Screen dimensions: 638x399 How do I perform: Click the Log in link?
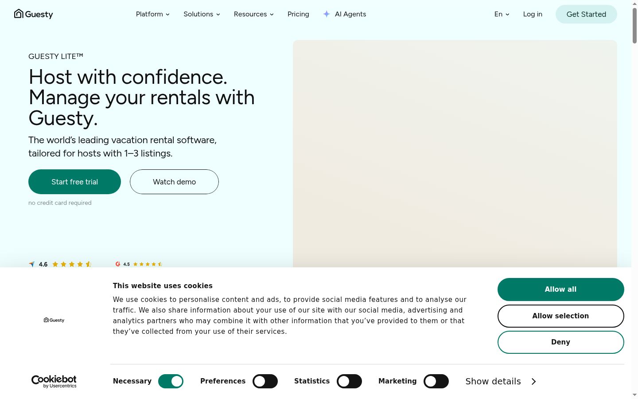[x=533, y=14]
